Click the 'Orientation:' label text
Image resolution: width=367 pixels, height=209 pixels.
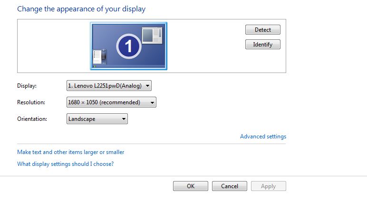pyautogui.click(x=32, y=119)
